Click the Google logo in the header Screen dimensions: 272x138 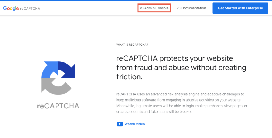click(11, 8)
